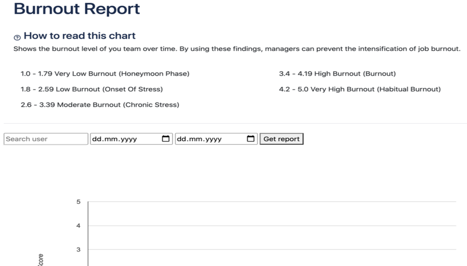Click the y-axis label 4
The width and height of the screenshot is (467, 266).
coord(78,226)
